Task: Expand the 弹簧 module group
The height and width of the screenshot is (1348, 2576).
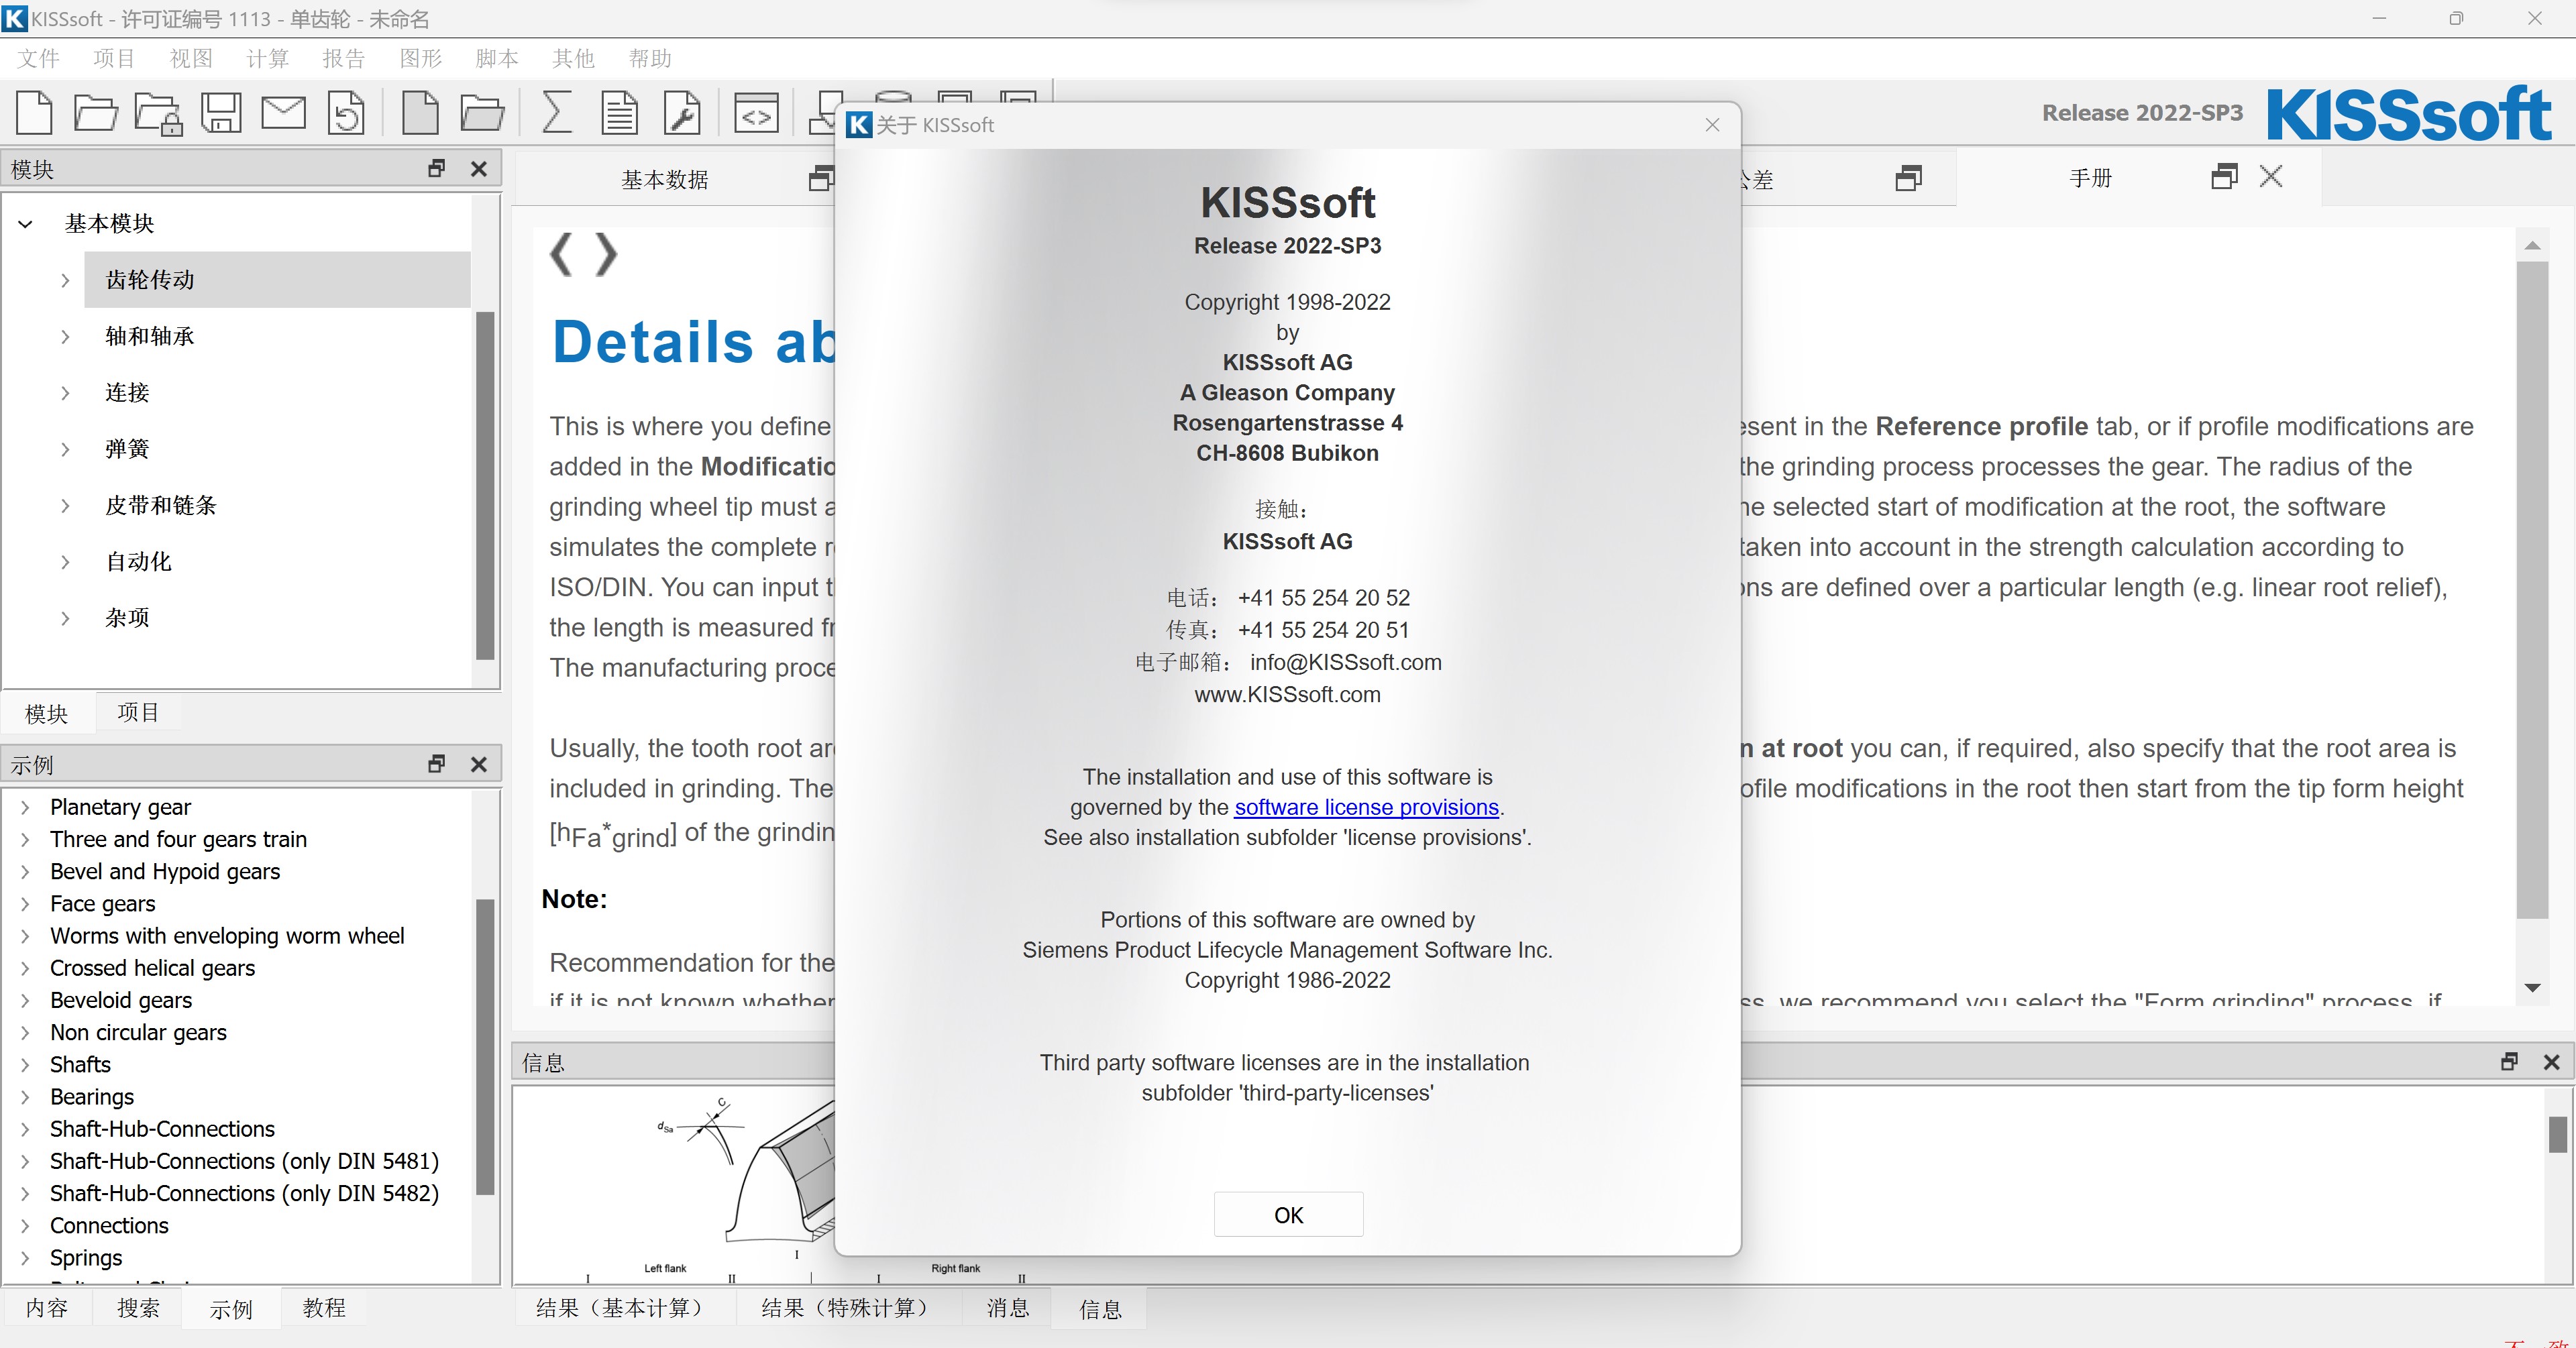Action: coord(65,449)
